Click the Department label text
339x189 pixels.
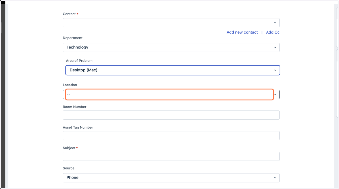[73, 38]
